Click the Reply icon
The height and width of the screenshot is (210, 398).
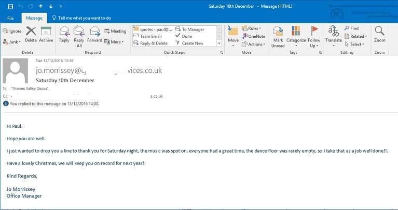[x=64, y=34]
